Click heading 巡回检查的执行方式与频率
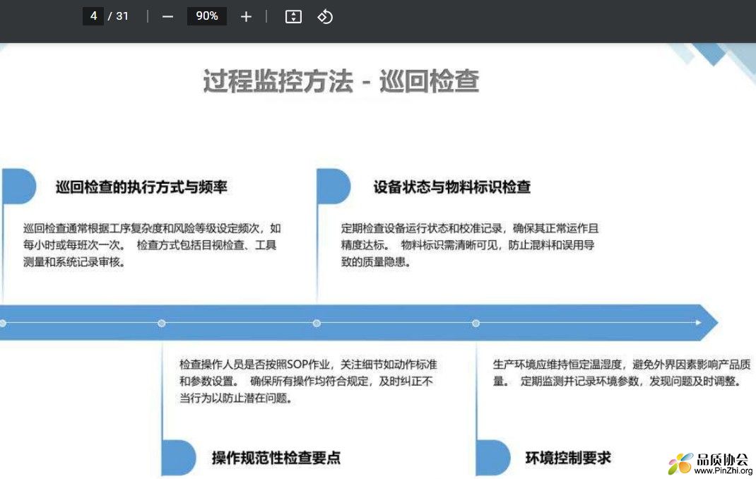Image resolution: width=756 pixels, height=479 pixels. click(141, 187)
